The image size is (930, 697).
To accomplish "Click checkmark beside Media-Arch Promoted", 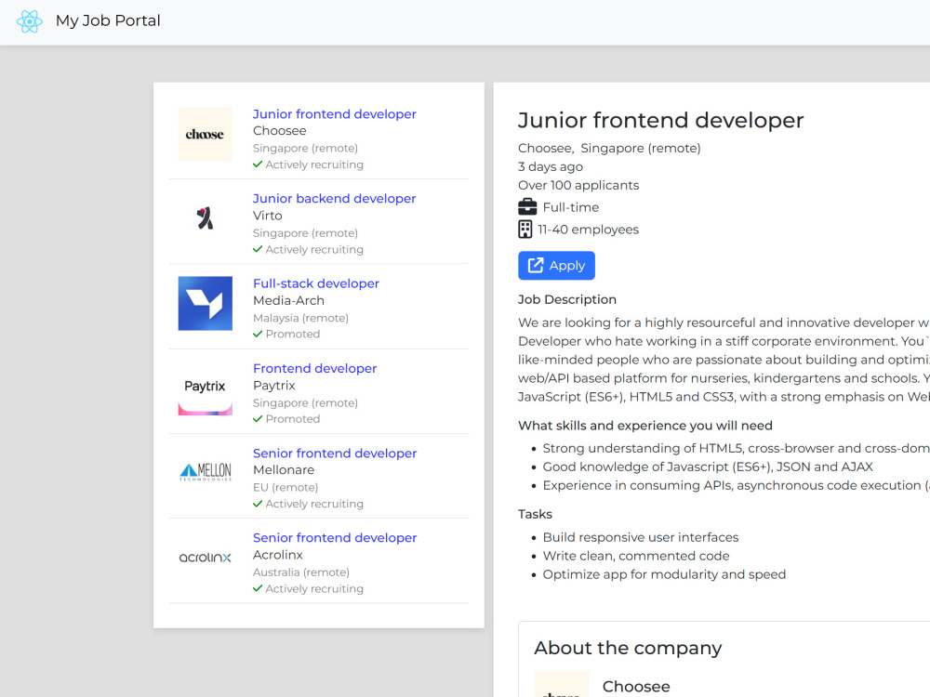I will pyautogui.click(x=258, y=334).
